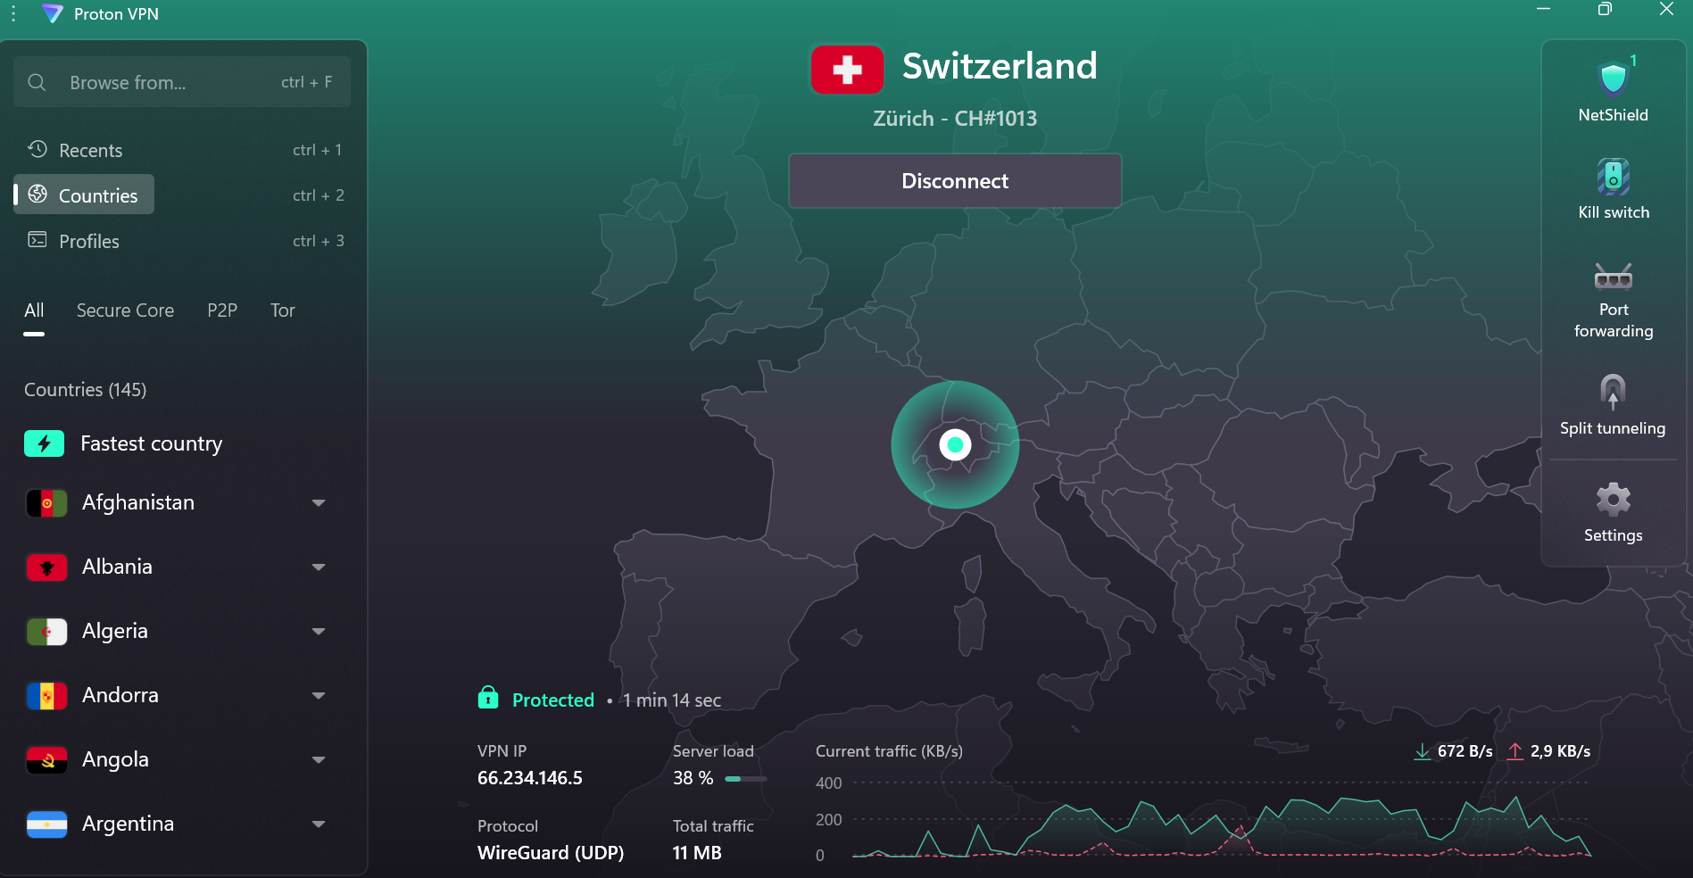Open the NetShield shield icon
This screenshot has width=1693, height=878.
[1613, 78]
